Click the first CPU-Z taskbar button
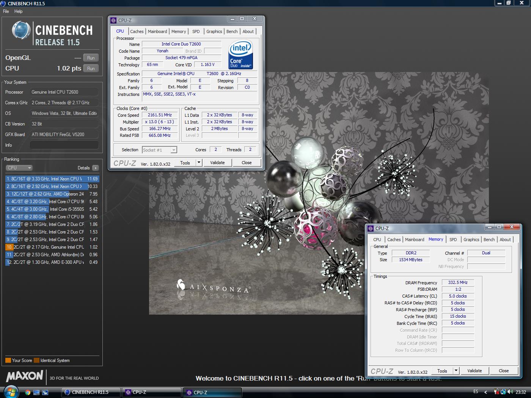This screenshot has height=398, width=531. [152, 392]
